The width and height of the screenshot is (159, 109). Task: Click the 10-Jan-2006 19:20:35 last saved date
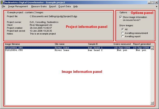tap(41, 31)
